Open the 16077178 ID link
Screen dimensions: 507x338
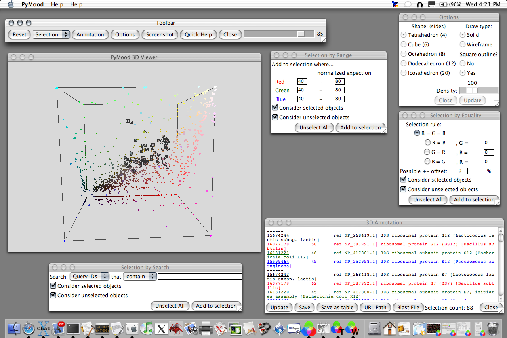(278, 244)
